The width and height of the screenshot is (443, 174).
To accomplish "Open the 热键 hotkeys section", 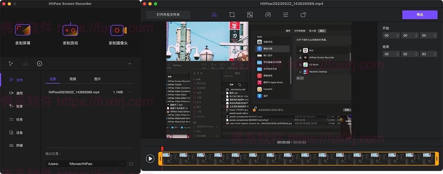I will pos(16,145).
